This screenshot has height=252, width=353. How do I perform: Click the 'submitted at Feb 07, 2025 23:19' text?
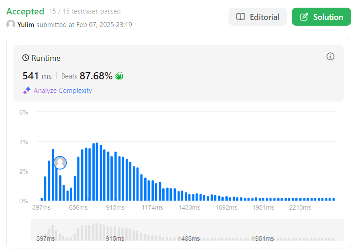[84, 25]
